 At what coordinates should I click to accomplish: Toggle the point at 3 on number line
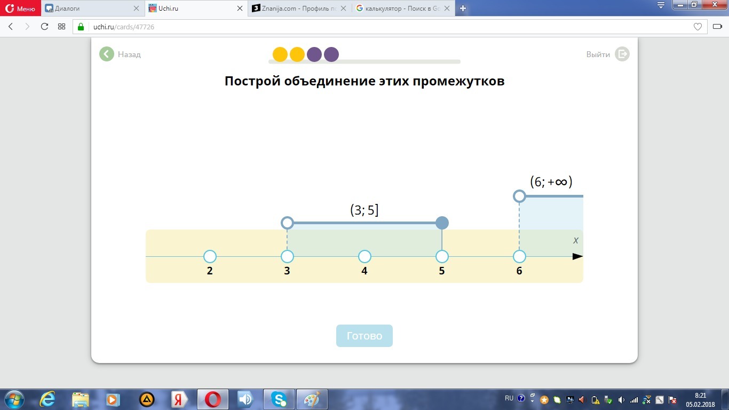click(287, 257)
